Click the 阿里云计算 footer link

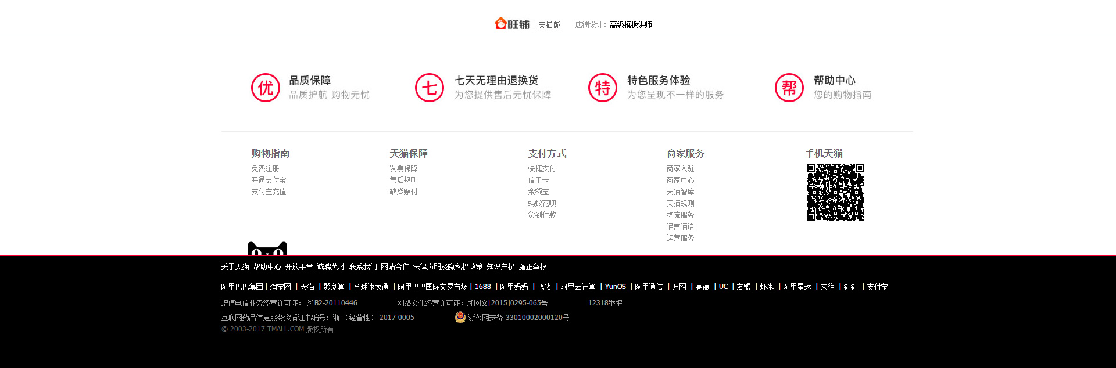tap(578, 287)
